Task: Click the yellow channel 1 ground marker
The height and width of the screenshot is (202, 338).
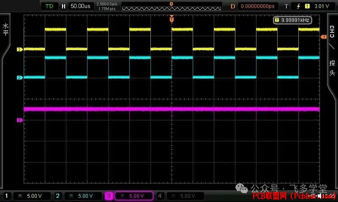Action: [19, 49]
